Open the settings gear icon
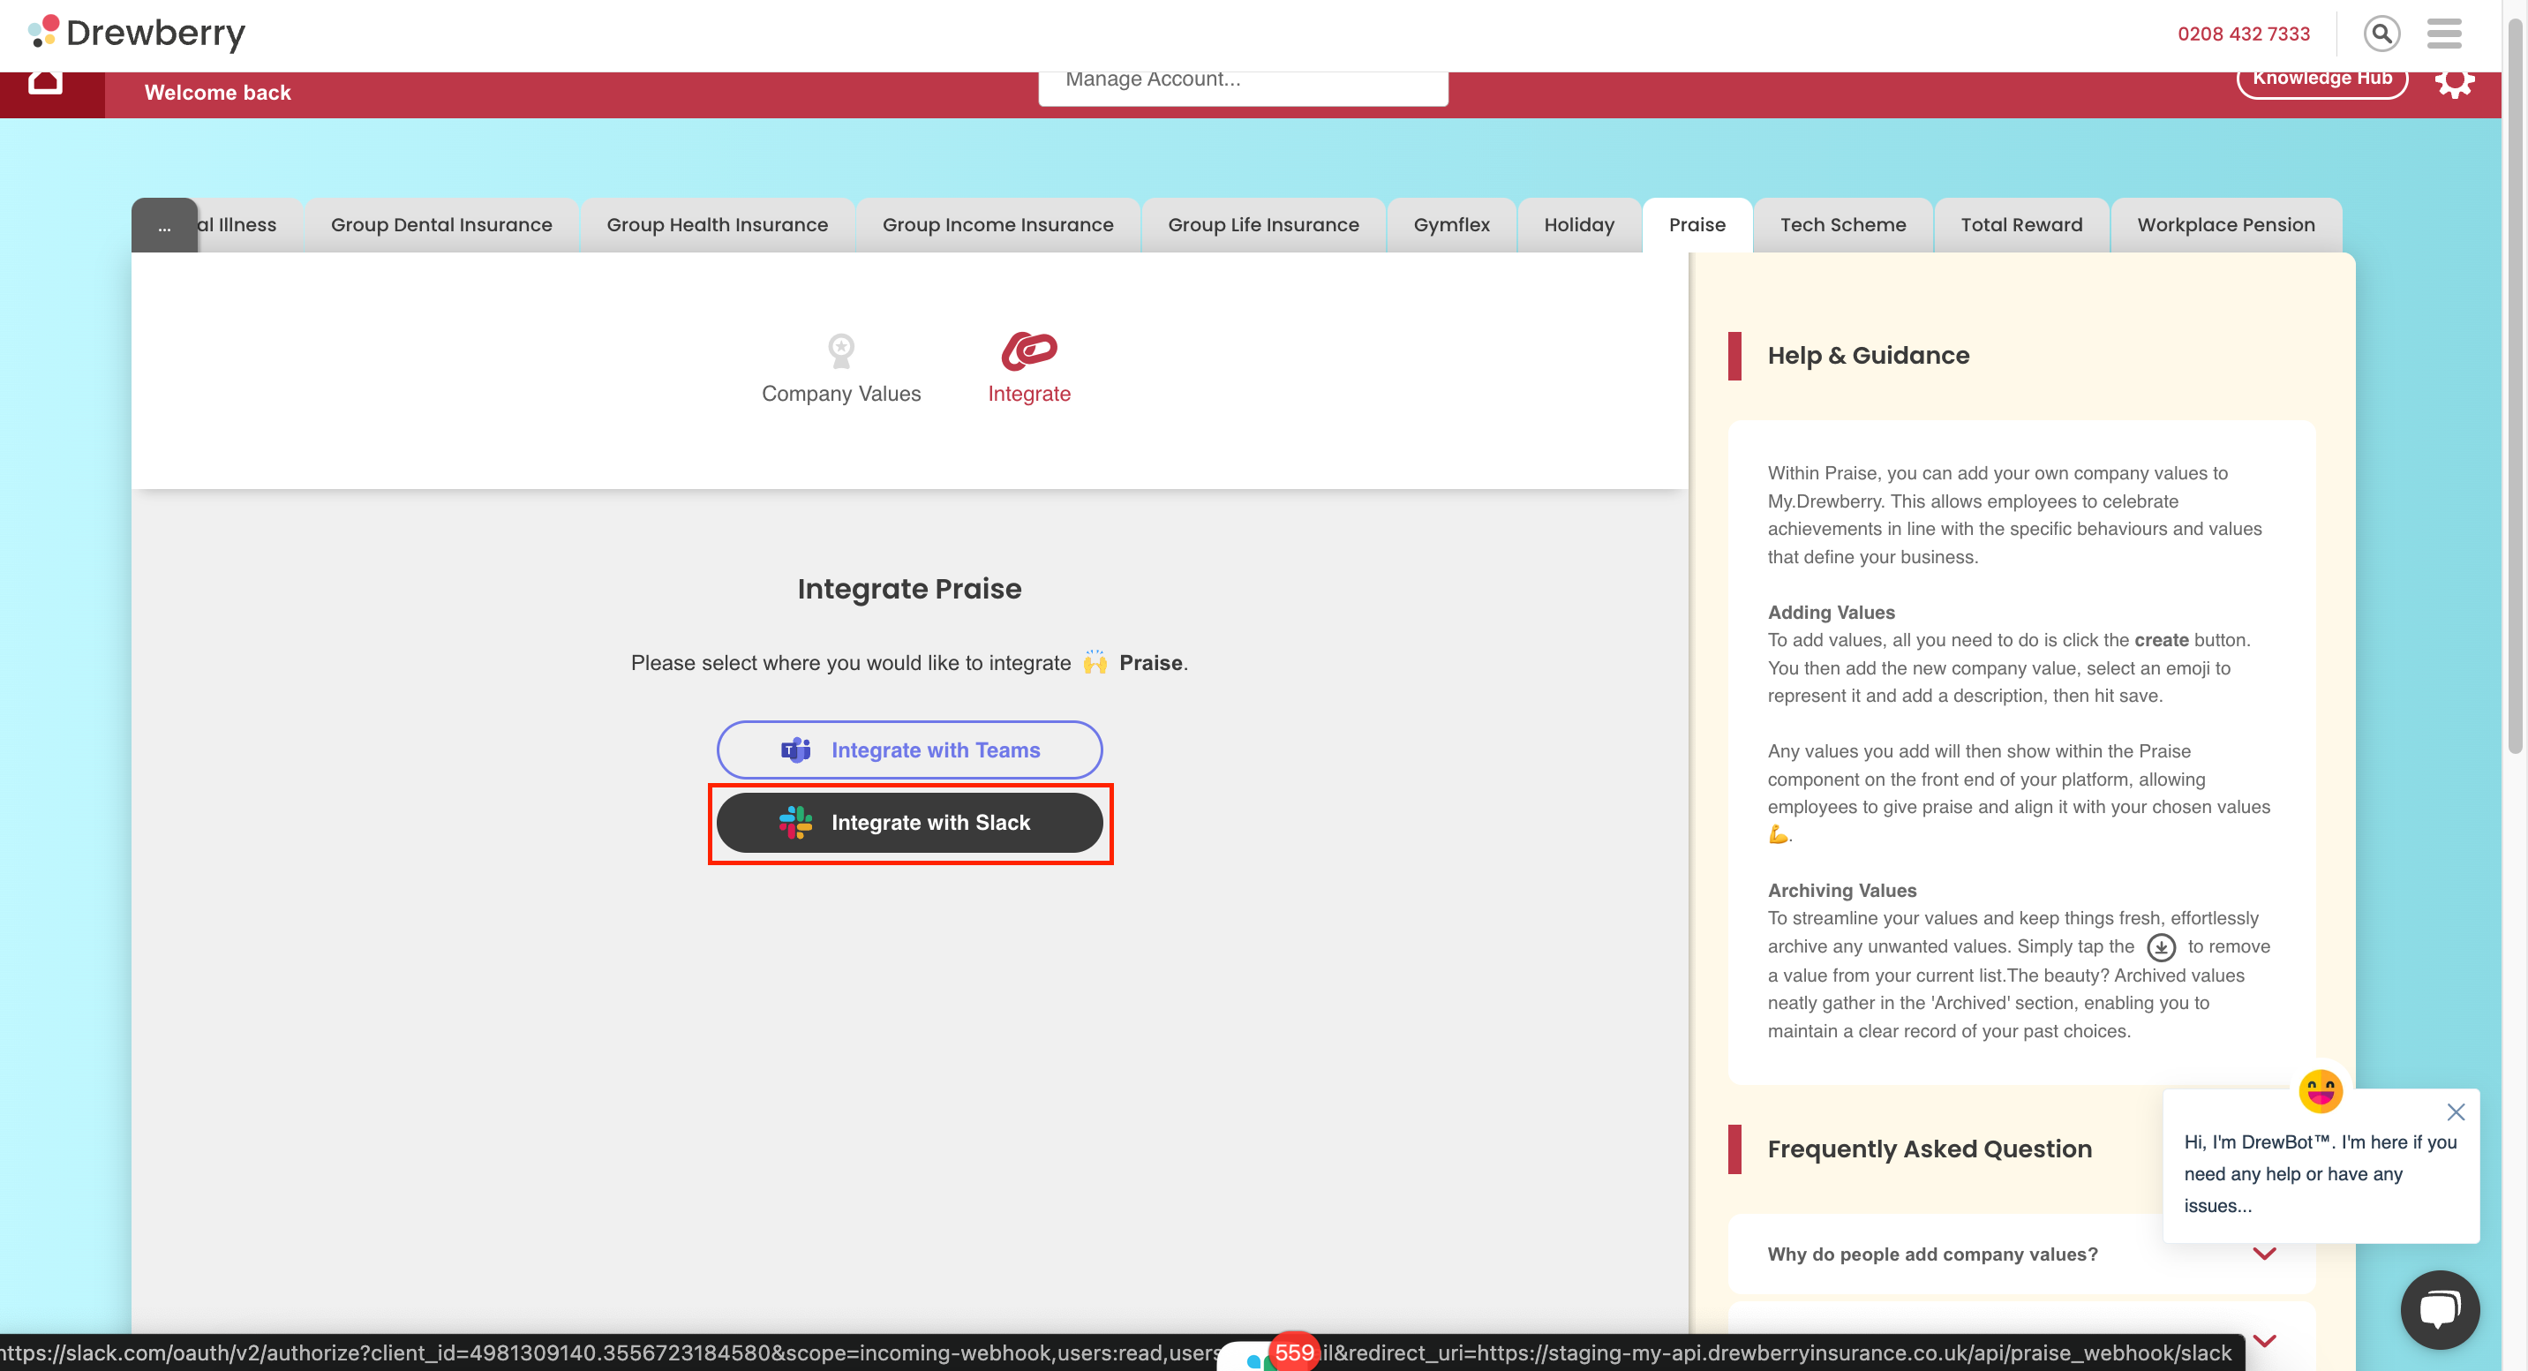The width and height of the screenshot is (2528, 1371). (2454, 82)
